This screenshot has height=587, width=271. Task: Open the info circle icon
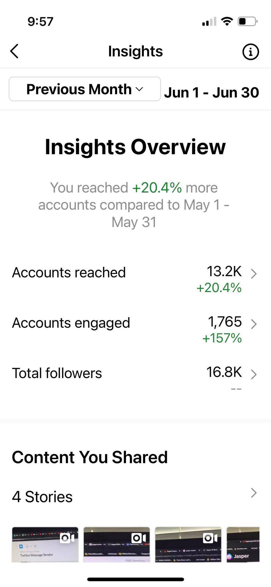(251, 52)
